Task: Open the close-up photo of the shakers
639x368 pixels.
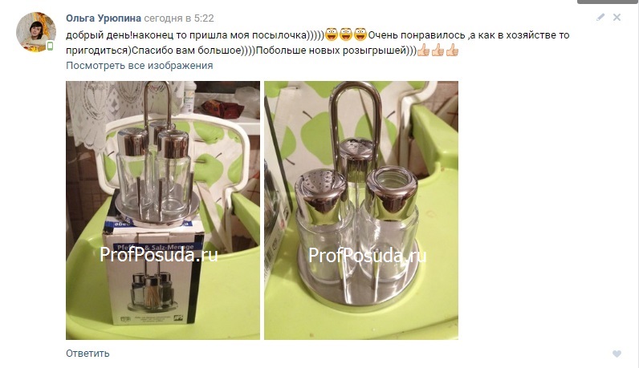Action: pos(361,210)
